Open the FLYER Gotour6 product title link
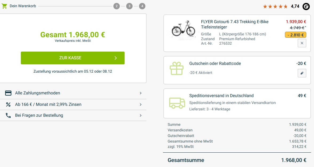This screenshot has width=314, height=167. pos(234,24)
